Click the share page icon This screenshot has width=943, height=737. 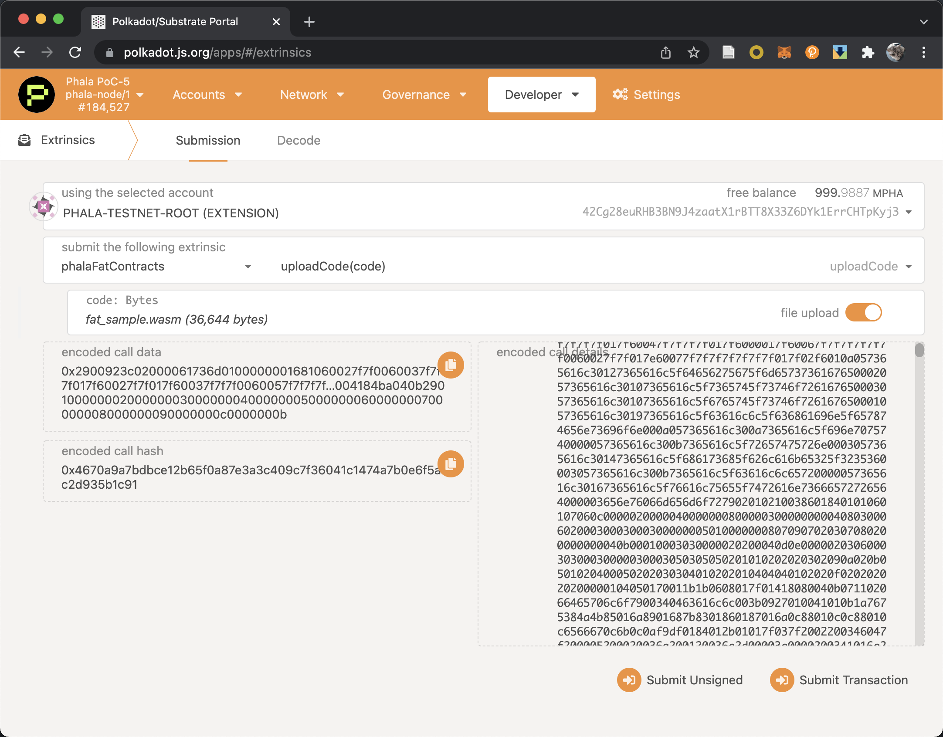[x=665, y=53]
